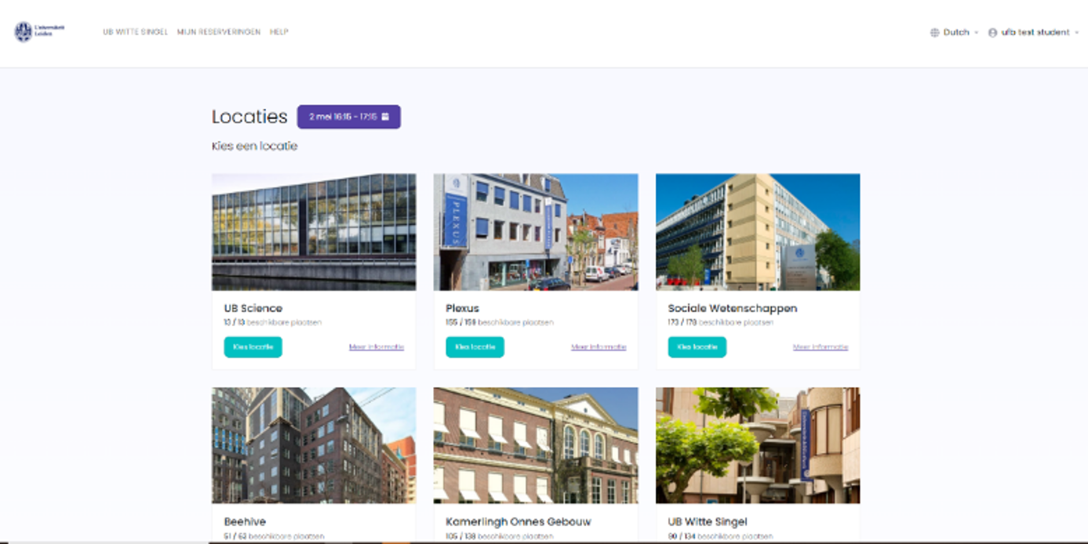The image size is (1088, 544).
Task: Go to Mijn Reserveringen
Action: click(219, 32)
